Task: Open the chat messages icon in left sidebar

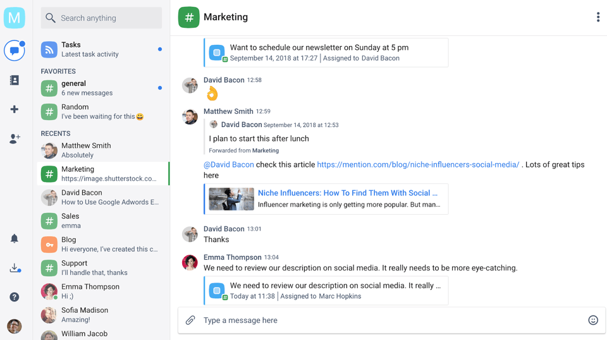Action: (x=14, y=51)
